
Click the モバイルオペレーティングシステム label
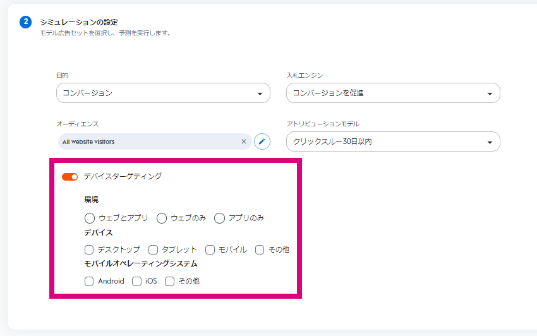[x=141, y=263]
